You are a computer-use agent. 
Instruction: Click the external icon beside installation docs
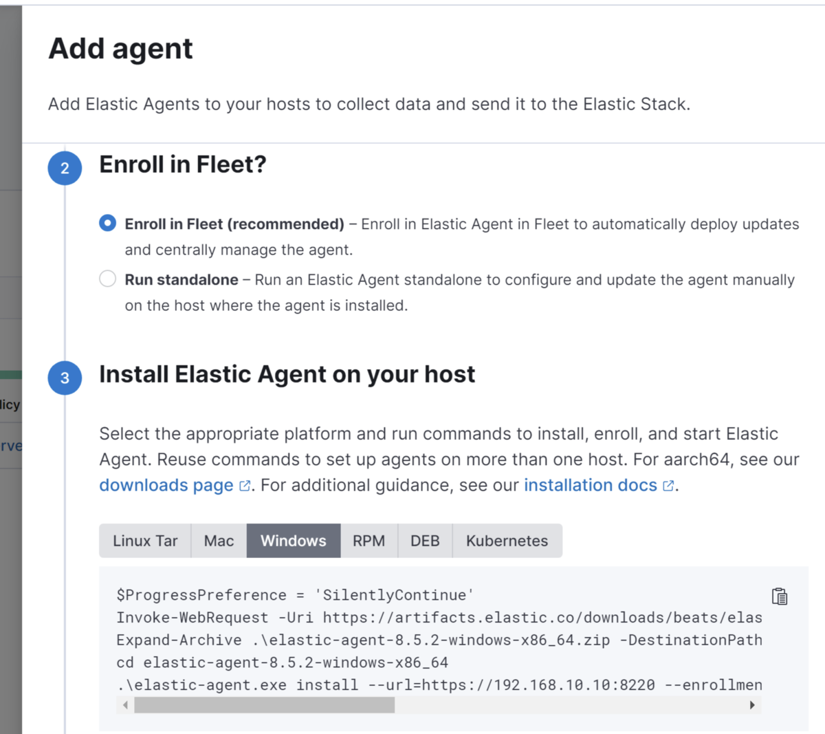click(x=668, y=486)
